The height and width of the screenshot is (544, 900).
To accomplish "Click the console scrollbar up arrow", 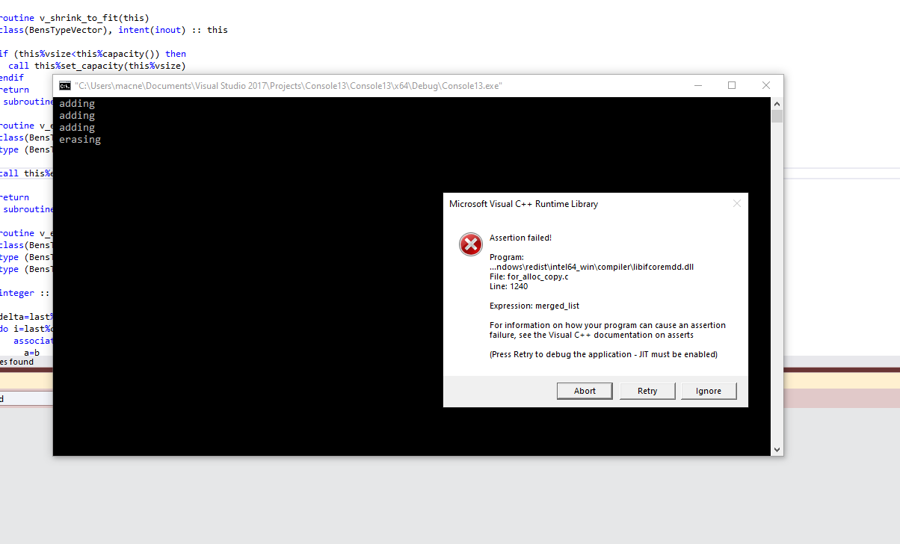I will pos(777,104).
